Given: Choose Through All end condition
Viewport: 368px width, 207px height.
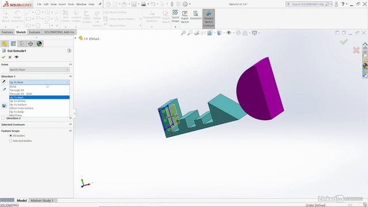Looking at the screenshot, I should (x=39, y=90).
